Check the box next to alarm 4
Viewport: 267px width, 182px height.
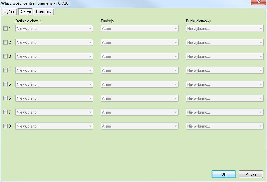click(x=5, y=70)
